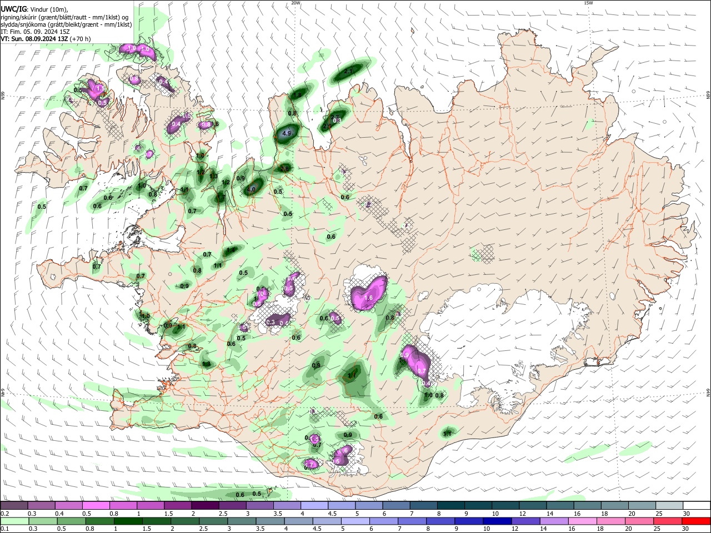Click the 'VT: Sun. 08.09.2024 13Z' line
Screen dimensions: 711x533
(x=34, y=39)
